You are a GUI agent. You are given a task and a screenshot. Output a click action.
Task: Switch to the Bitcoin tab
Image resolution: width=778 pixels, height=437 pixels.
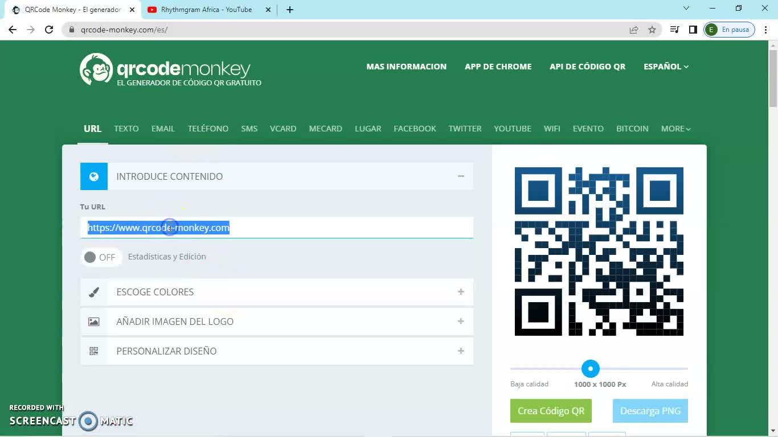pyautogui.click(x=632, y=129)
